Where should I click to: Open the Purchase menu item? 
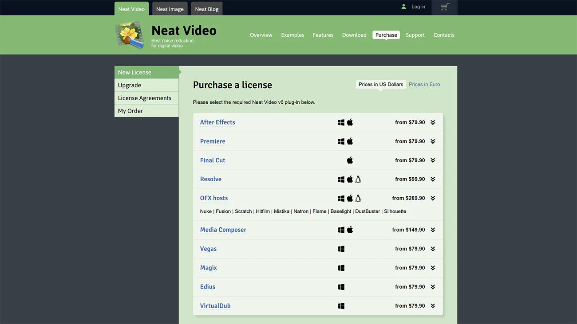tap(386, 35)
